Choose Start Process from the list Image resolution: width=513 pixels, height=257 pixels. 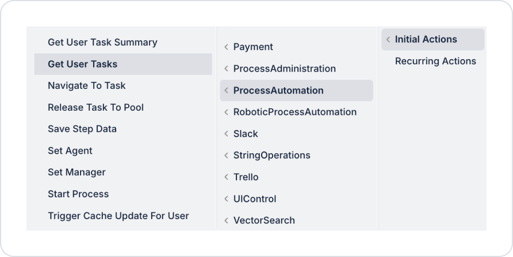point(78,194)
